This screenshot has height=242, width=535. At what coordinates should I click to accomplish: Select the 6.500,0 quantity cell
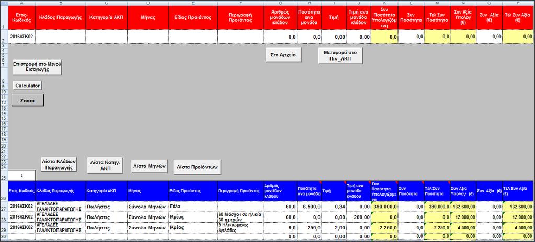[309, 206]
